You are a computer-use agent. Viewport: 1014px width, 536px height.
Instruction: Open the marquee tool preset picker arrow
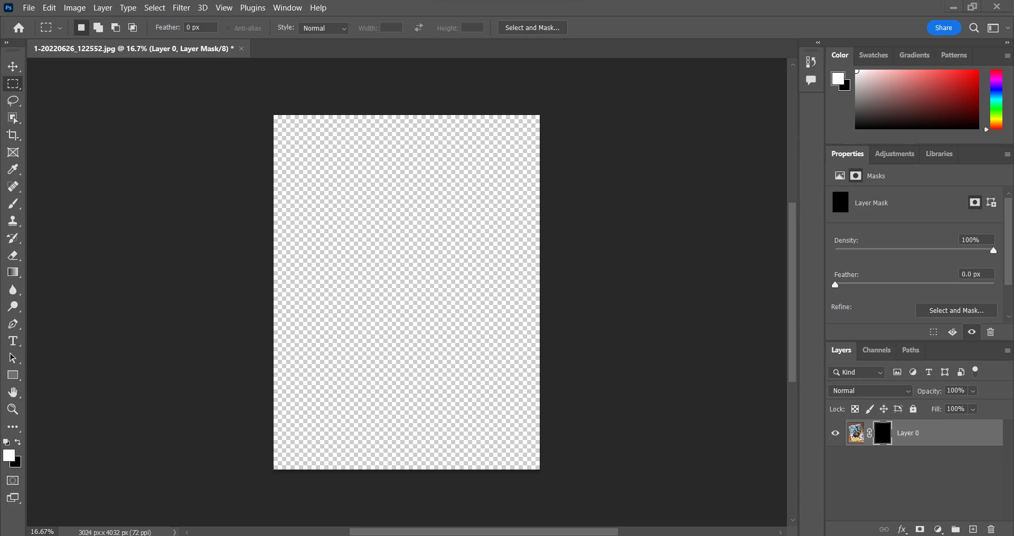(60, 28)
